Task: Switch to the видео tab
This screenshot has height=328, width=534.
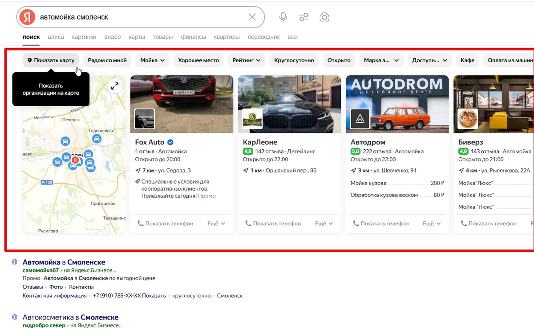Action: pyautogui.click(x=113, y=37)
